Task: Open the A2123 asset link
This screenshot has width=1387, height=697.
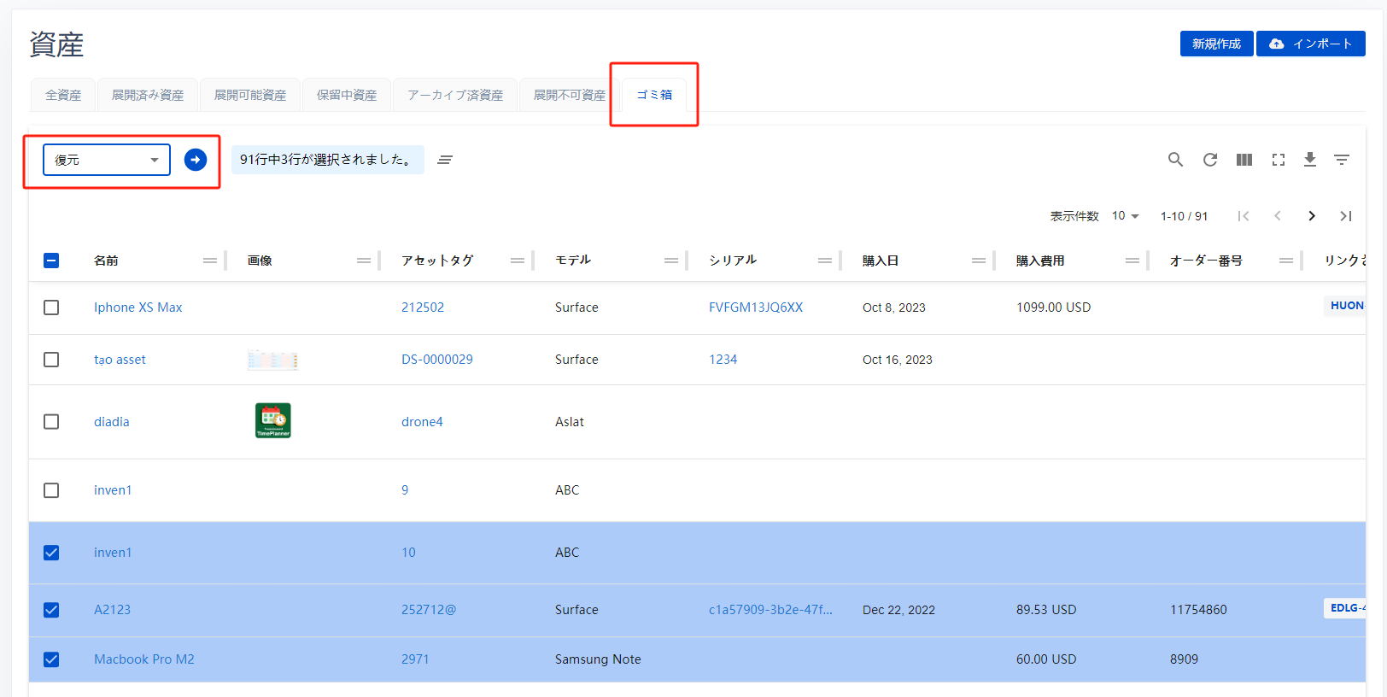Action: pyautogui.click(x=112, y=610)
